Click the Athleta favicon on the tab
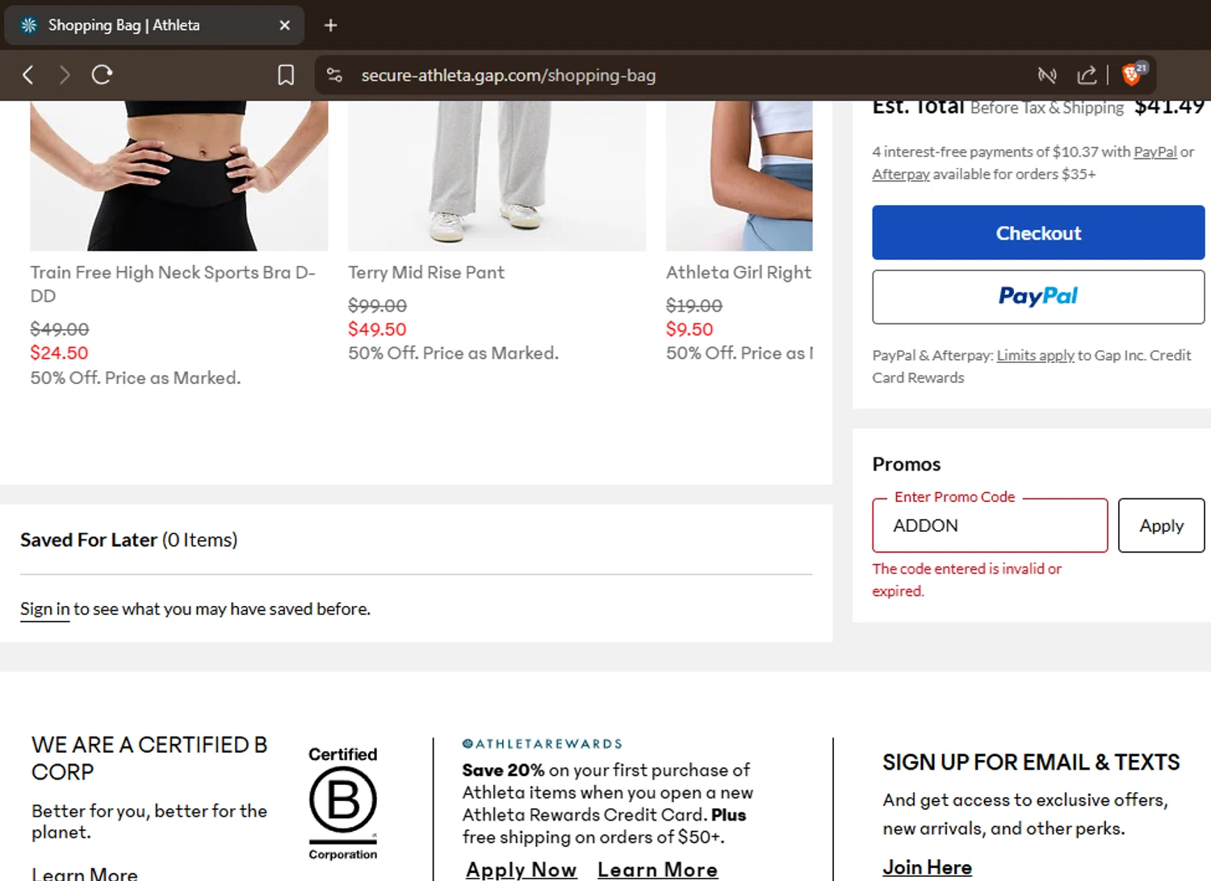This screenshot has height=881, width=1211. tap(29, 25)
